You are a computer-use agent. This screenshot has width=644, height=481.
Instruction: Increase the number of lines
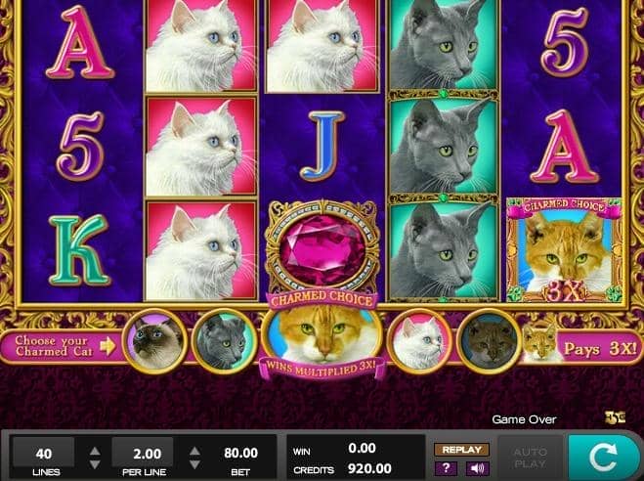95,451
